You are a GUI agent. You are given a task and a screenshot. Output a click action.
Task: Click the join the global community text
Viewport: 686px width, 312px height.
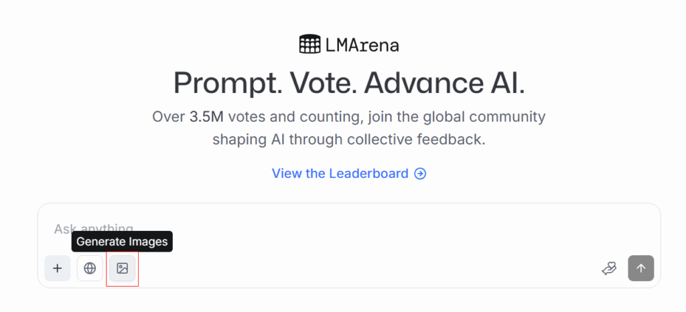pos(457,117)
